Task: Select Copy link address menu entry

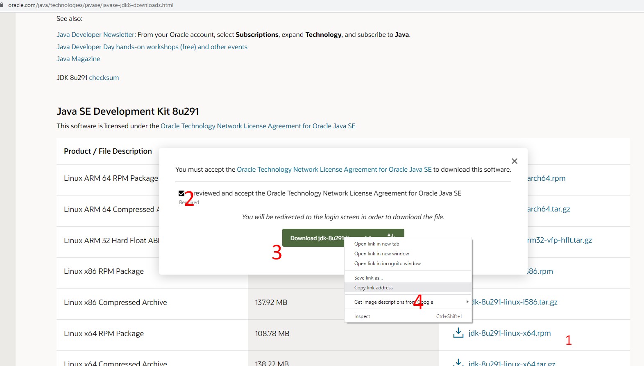Action: point(408,288)
